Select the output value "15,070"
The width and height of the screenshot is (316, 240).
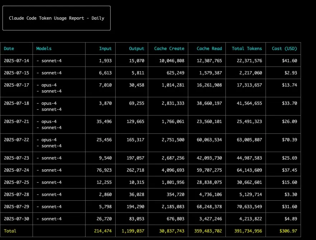pos(137,60)
